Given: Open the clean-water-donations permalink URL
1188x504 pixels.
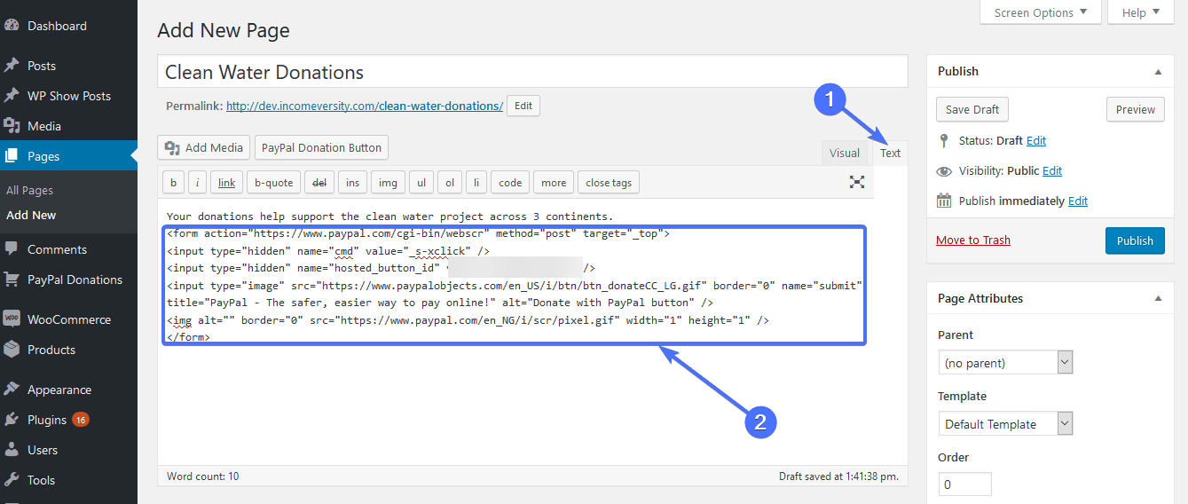Looking at the screenshot, I should [365, 106].
